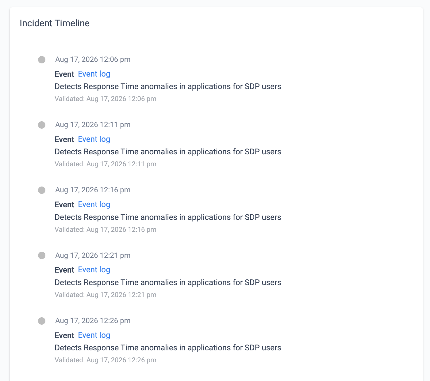Click the timeline dot for 12:16 pm
Image resolution: width=430 pixels, height=381 pixels.
pyautogui.click(x=42, y=190)
